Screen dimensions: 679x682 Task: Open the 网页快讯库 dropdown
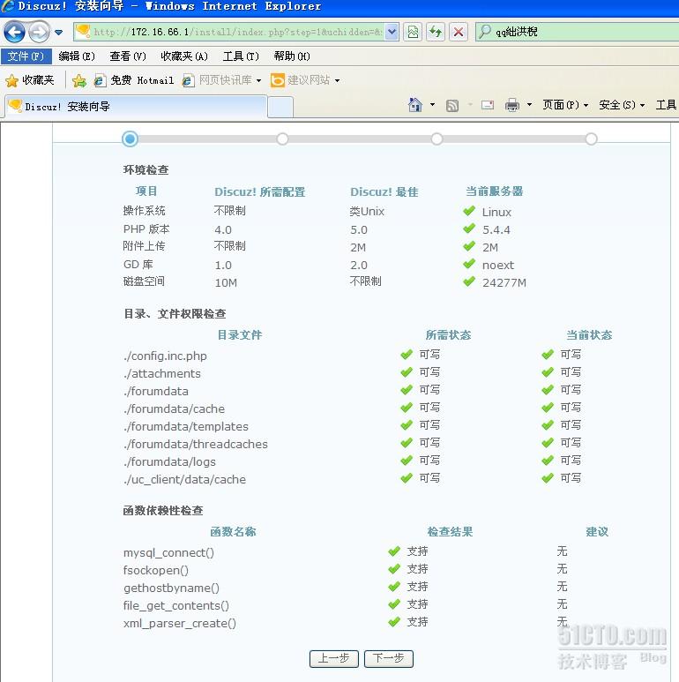point(221,80)
